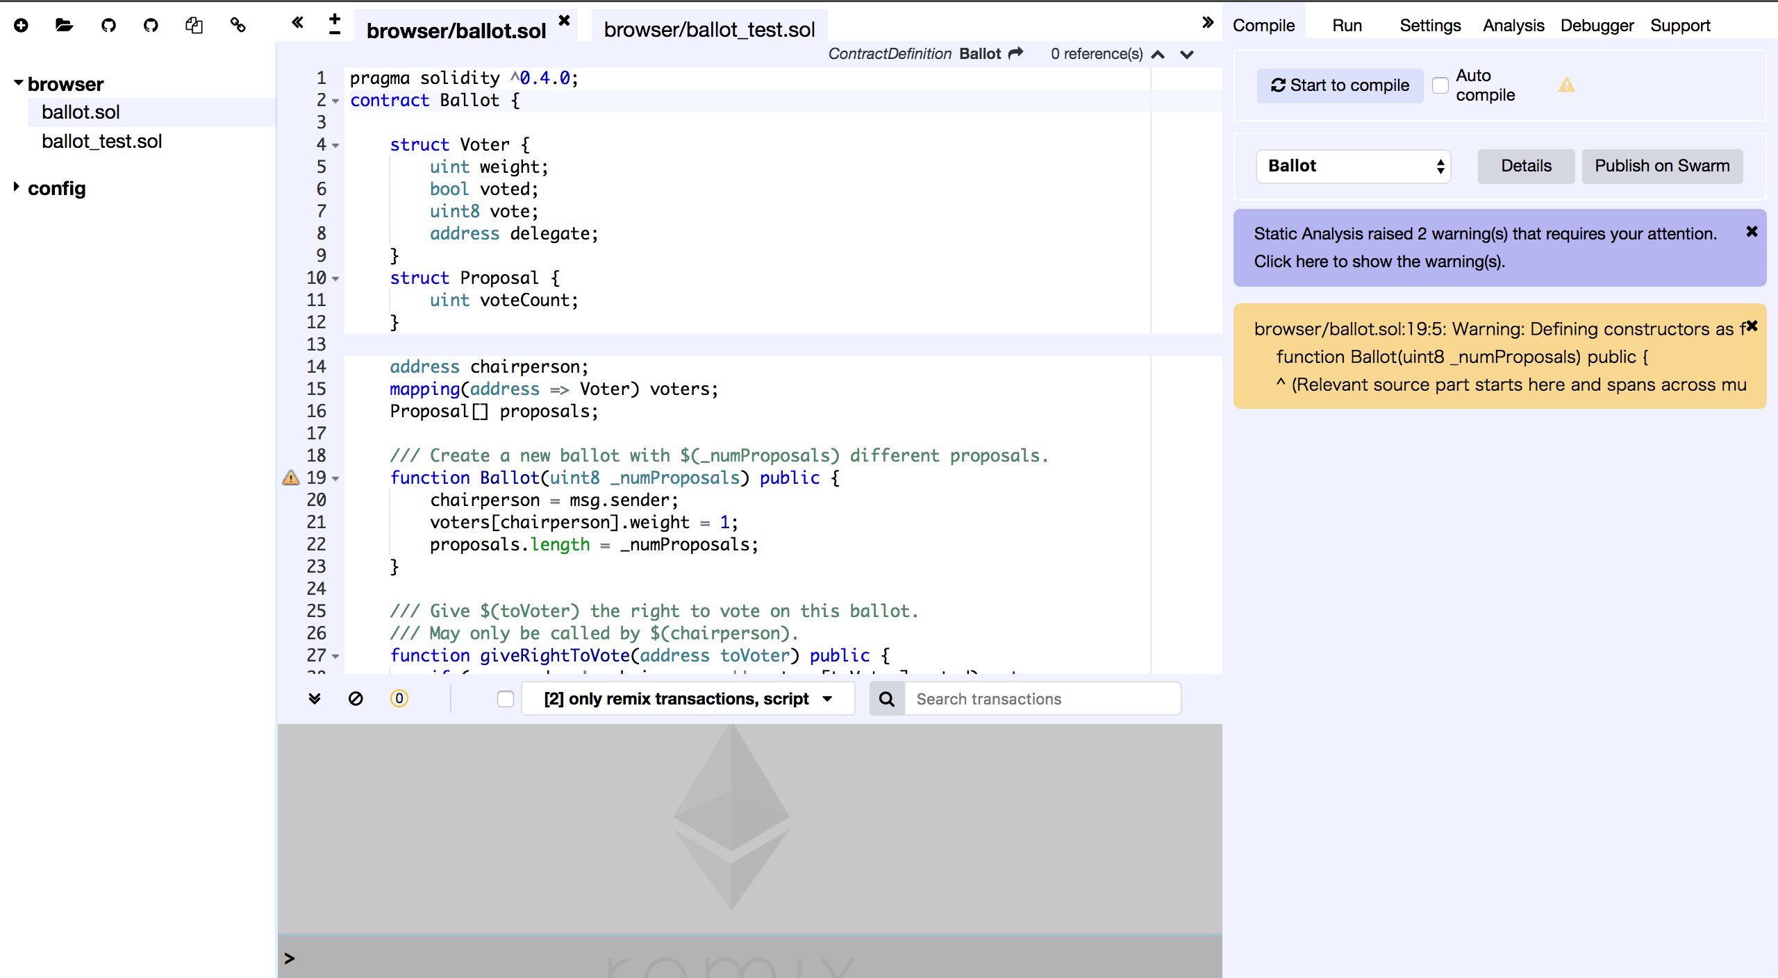The image size is (1778, 978).
Task: Fold the struct Proposal block at line 10
Action: [x=336, y=279]
